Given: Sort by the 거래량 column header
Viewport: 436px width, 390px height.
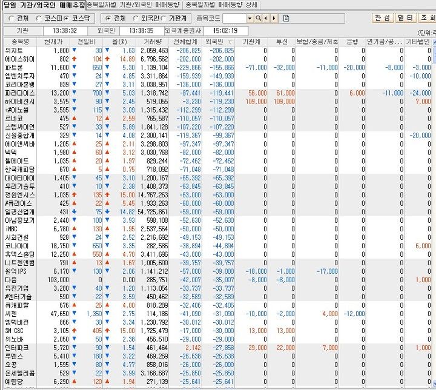Looking at the screenshot, I should coord(153,42).
